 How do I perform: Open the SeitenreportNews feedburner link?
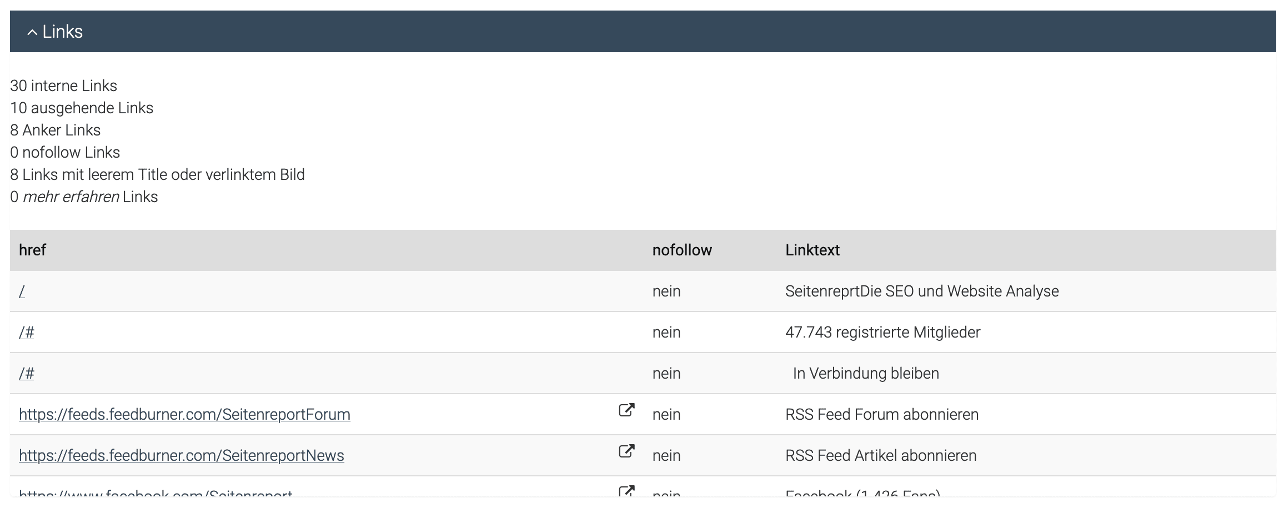coord(181,455)
